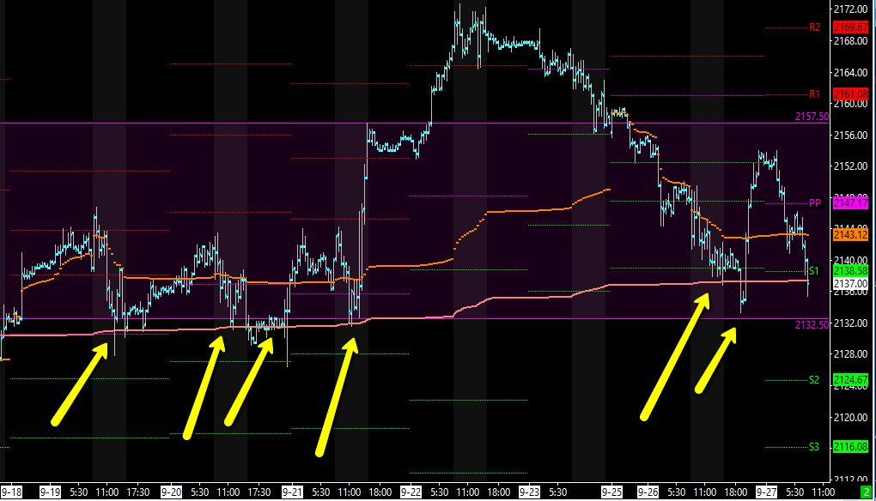
Task: Click 2164.00 on the price axis
Action: pyautogui.click(x=850, y=73)
